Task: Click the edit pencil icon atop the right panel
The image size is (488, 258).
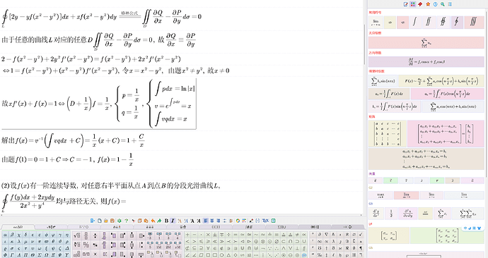Action: [405, 4]
